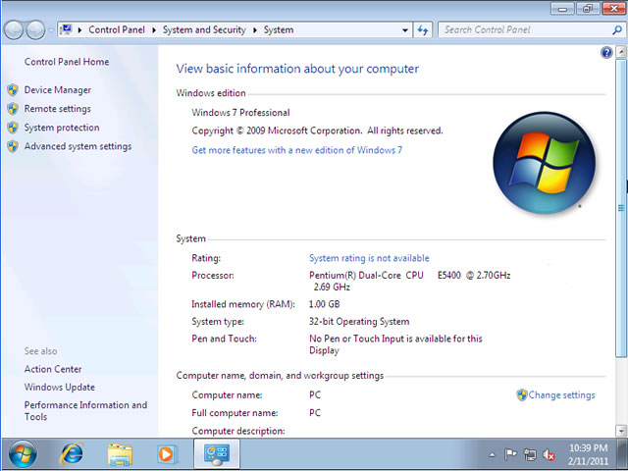The image size is (628, 471).
Task: Open Performance Information and Tools link
Action: tap(85, 411)
